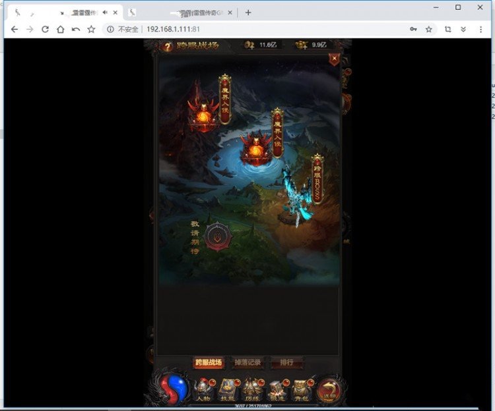This screenshot has height=411, width=495.
Task: Open the 背包 bag icon
Action: point(302,390)
